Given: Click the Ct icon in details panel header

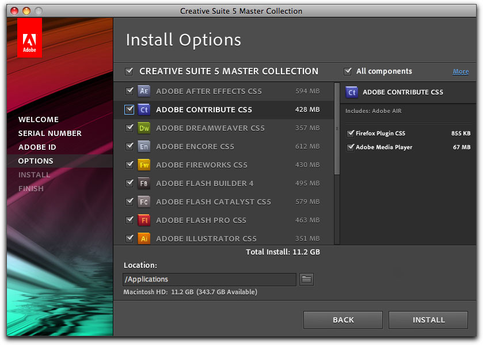Looking at the screenshot, I should click(352, 92).
